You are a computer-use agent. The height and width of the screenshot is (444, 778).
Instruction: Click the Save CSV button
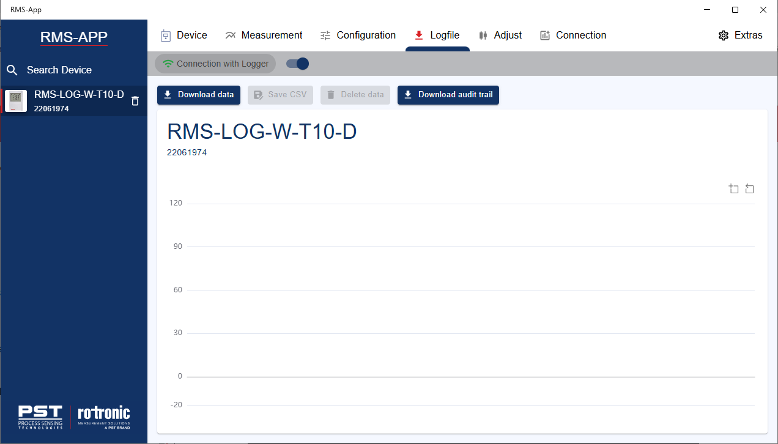click(x=280, y=95)
